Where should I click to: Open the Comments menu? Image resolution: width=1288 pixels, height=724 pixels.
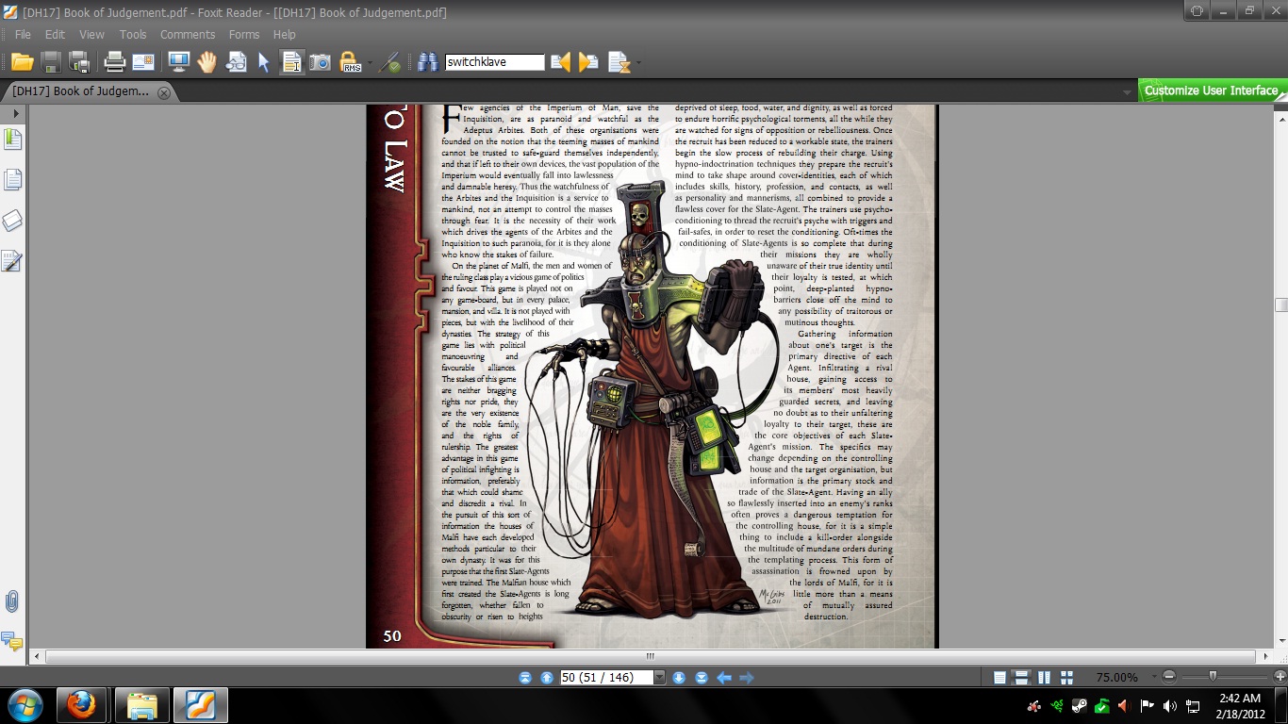tap(188, 34)
